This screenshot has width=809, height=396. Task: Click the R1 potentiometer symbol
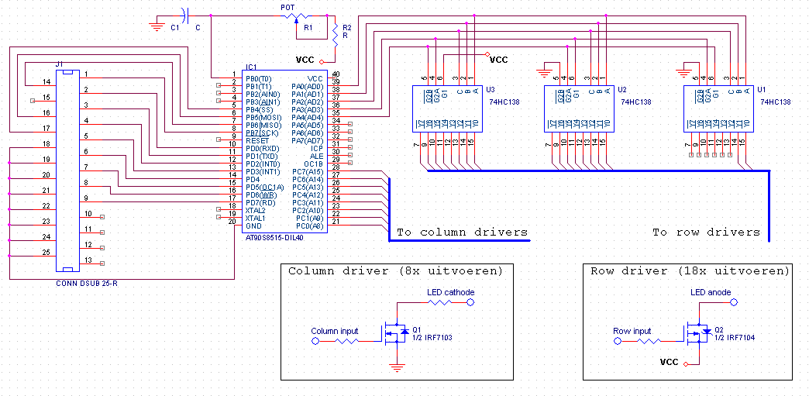(297, 17)
